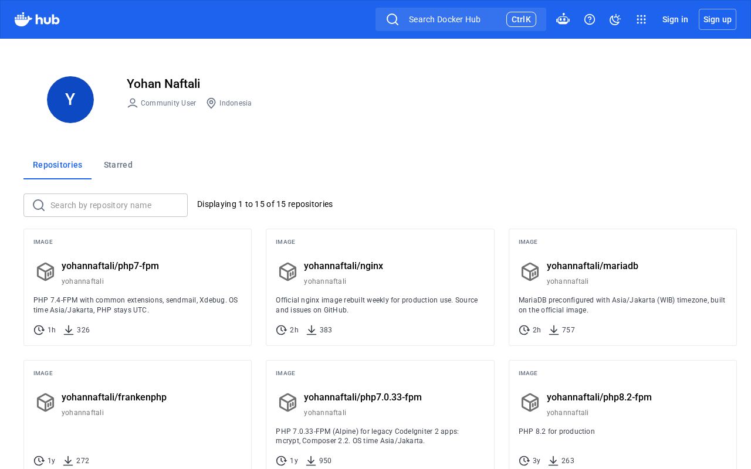
Task: Click the download icon on the mariadb card
Action: point(554,330)
